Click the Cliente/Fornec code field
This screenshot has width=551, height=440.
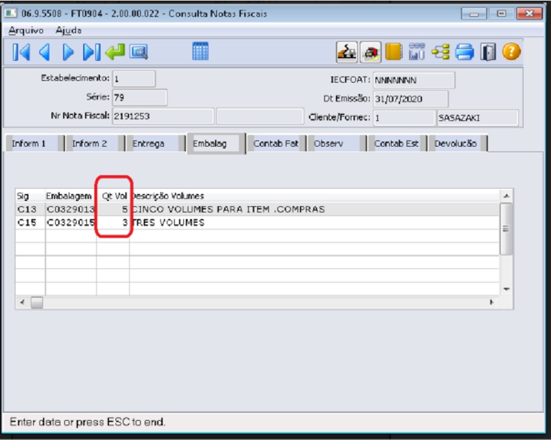point(404,118)
